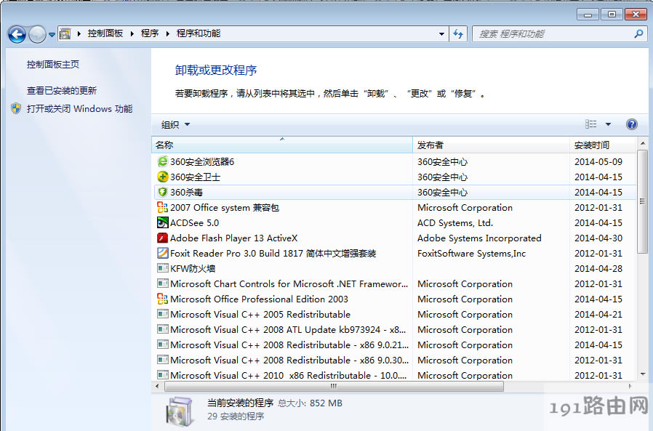Click the 360安全浏览器6 program icon

[163, 161]
